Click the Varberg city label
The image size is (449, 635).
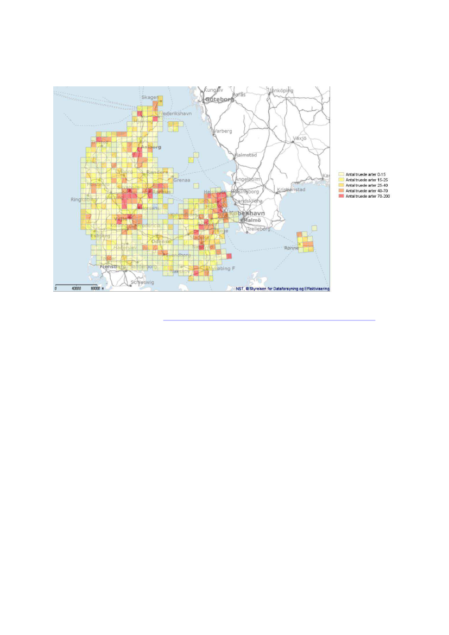click(223, 131)
